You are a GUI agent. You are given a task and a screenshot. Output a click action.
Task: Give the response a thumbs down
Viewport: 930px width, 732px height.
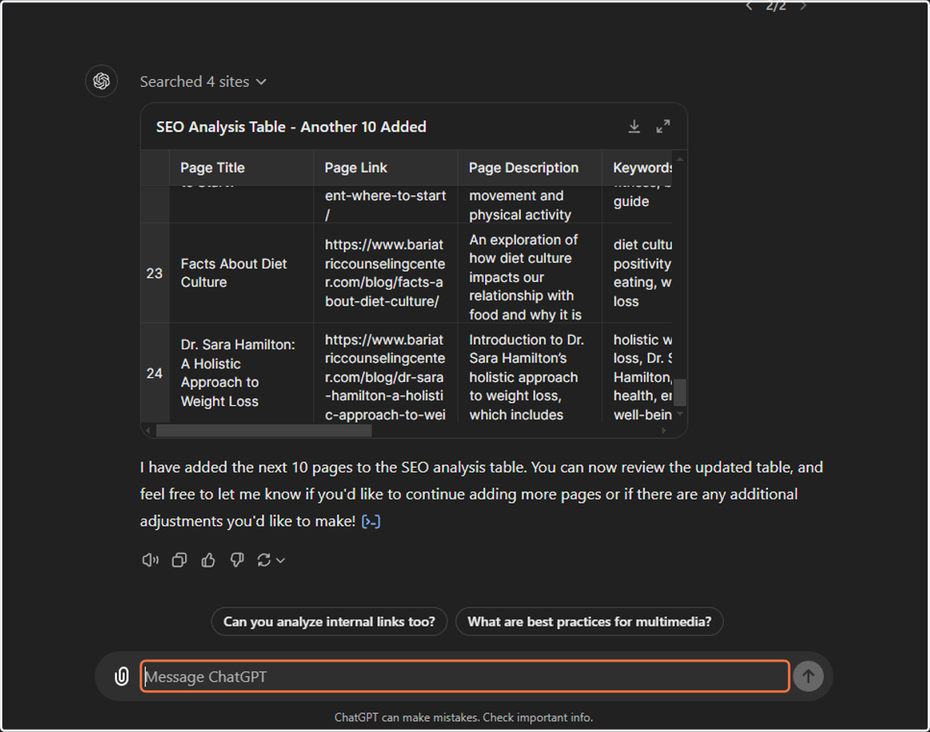237,560
